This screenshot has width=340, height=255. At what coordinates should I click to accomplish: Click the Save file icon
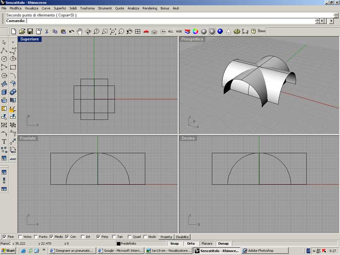coord(30,31)
